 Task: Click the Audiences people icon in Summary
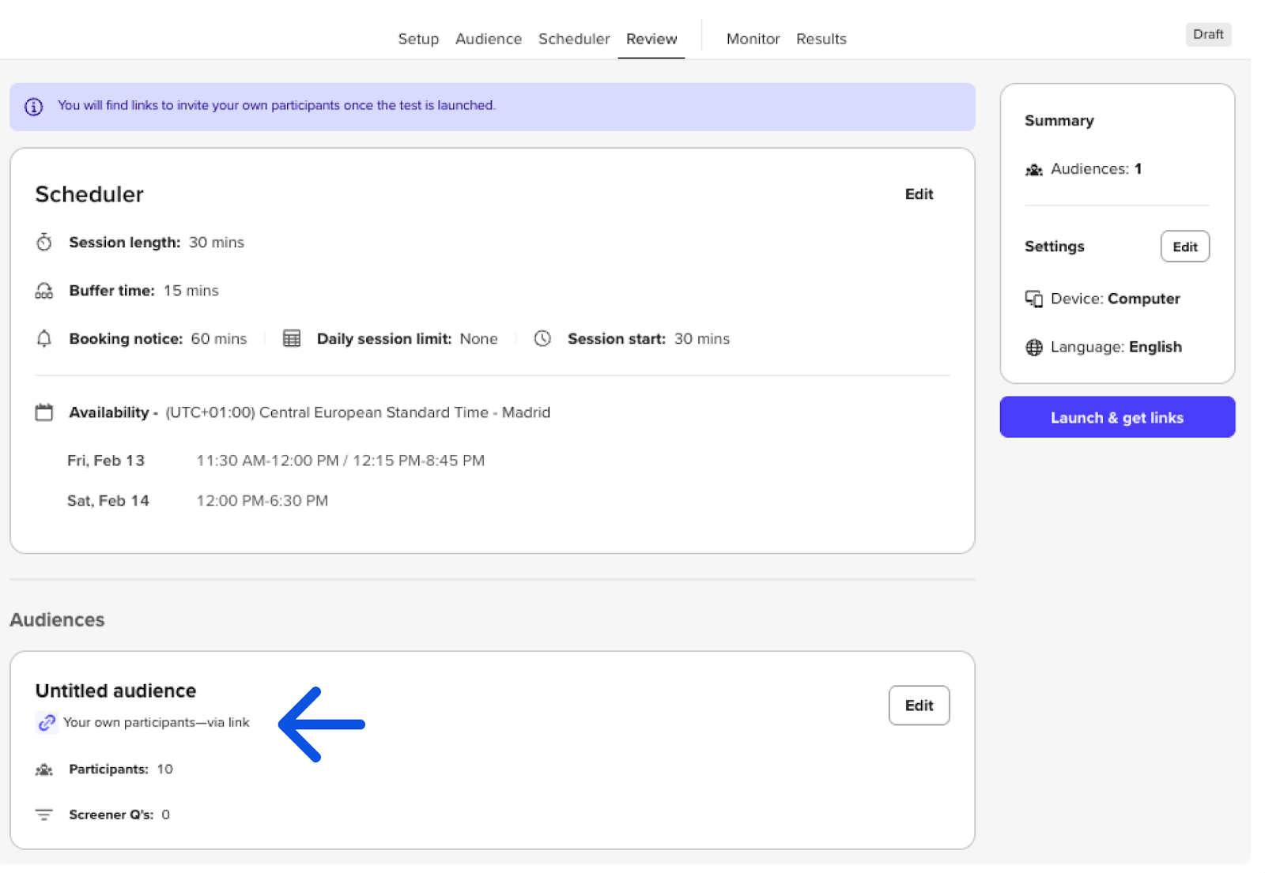pyautogui.click(x=1033, y=170)
